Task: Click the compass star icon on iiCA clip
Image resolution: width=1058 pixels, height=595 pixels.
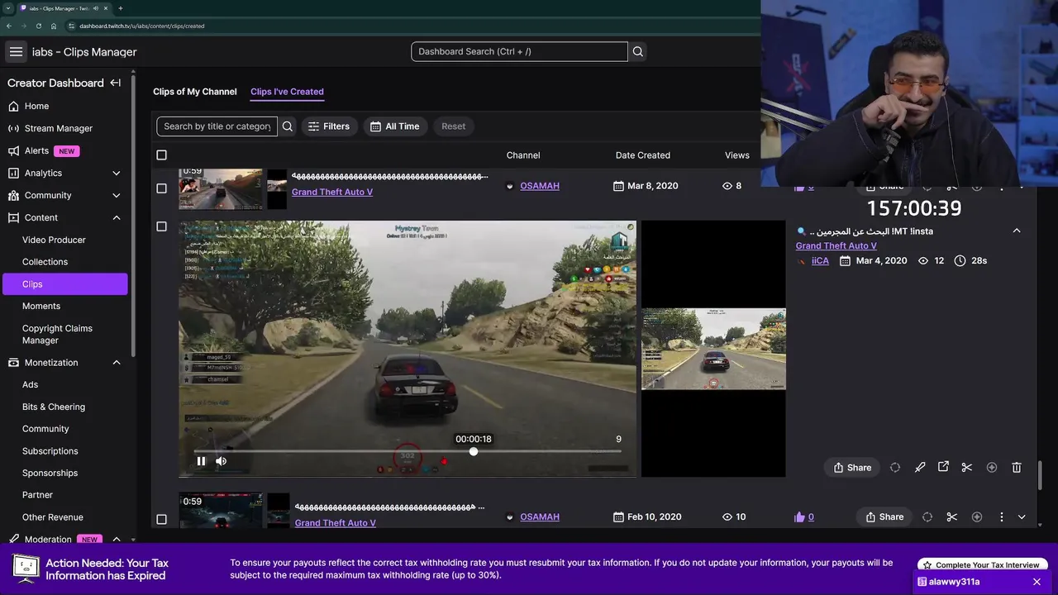Action: tap(992, 468)
